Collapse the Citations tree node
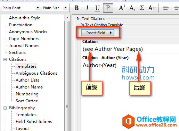The height and width of the screenshot is (131, 179). point(5,59)
